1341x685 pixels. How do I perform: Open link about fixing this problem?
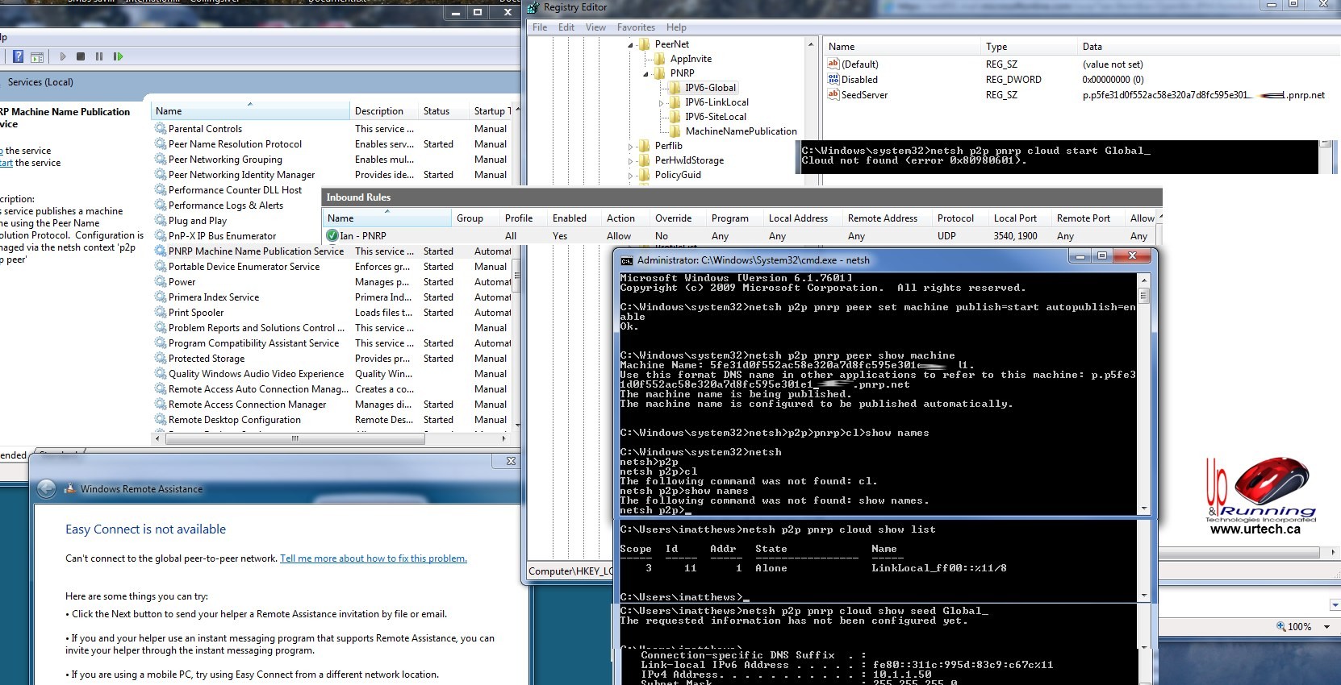[x=373, y=558]
